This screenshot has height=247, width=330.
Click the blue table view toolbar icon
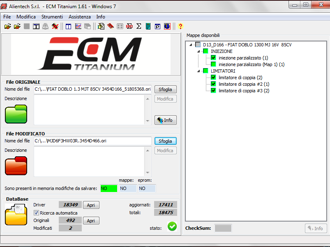click(x=68, y=26)
